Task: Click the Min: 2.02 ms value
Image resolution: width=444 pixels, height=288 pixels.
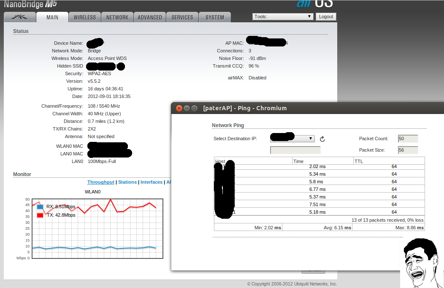Action: (268, 228)
